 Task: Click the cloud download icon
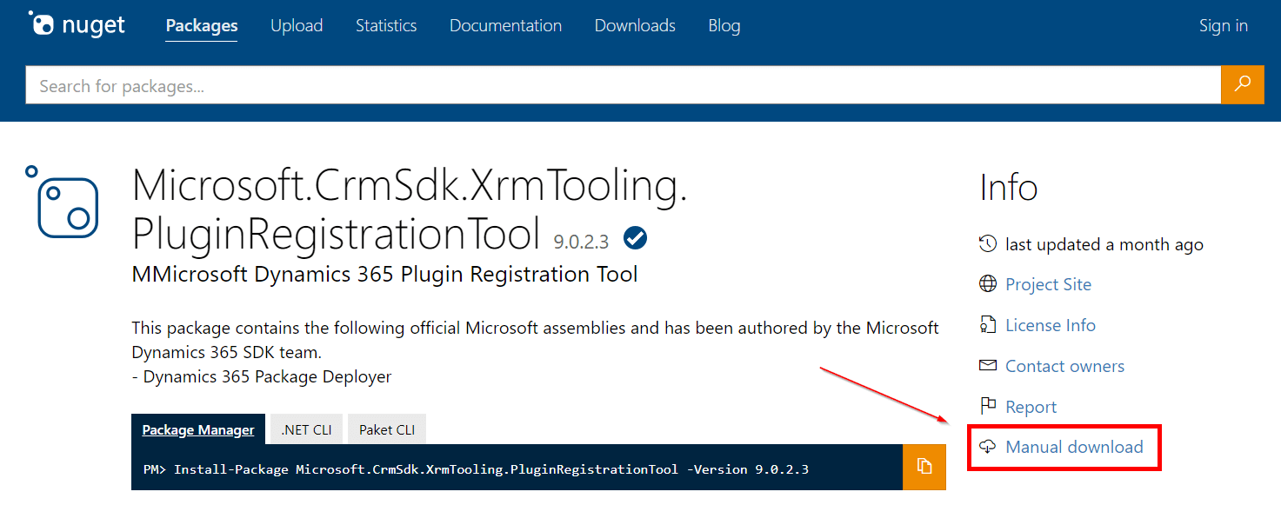pos(988,447)
